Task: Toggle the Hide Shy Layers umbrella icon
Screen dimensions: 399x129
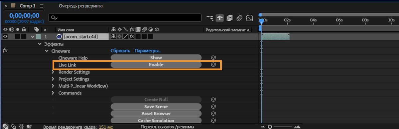Action: (219, 18)
